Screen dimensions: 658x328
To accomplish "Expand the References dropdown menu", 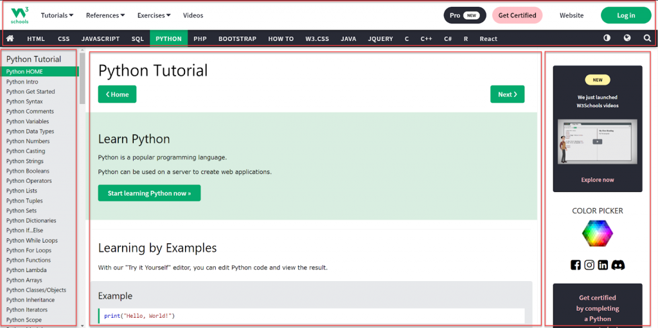I will pyautogui.click(x=105, y=15).
